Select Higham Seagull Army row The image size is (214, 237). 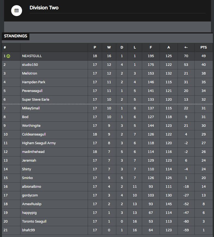(107, 143)
